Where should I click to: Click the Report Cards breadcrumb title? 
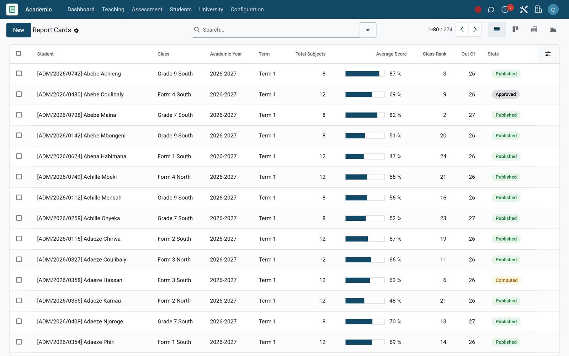tap(52, 30)
